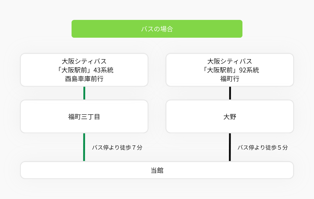Viewport: 314px width, 199px height.
Task: Click the 福町行 destination text
Action: (230, 79)
